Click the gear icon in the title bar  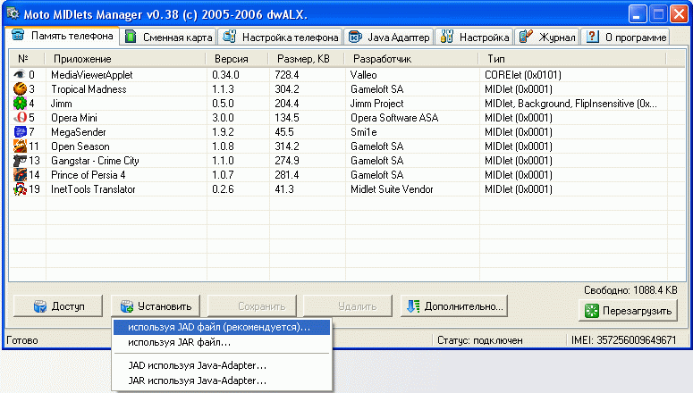(13, 13)
